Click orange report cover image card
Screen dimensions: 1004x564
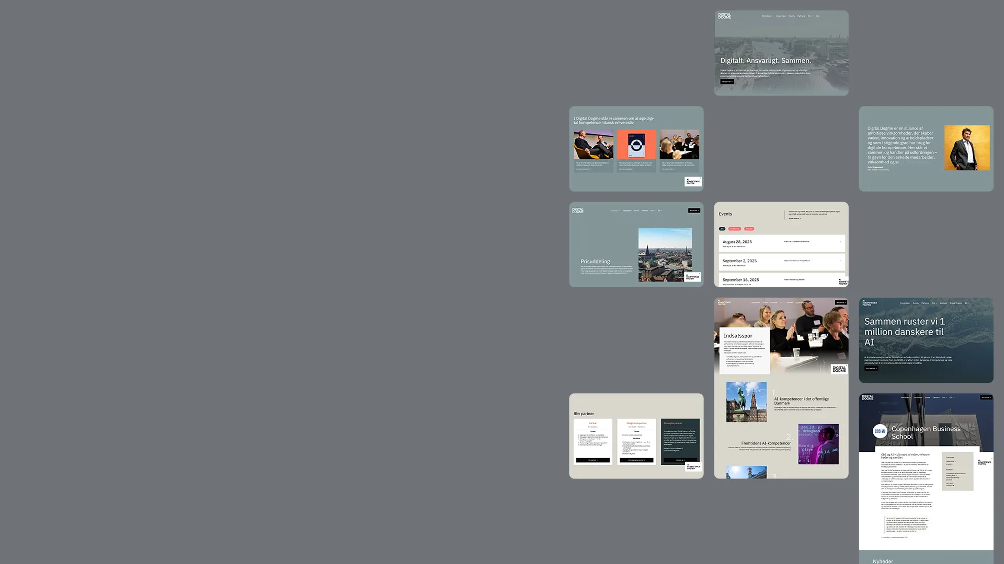[636, 145]
